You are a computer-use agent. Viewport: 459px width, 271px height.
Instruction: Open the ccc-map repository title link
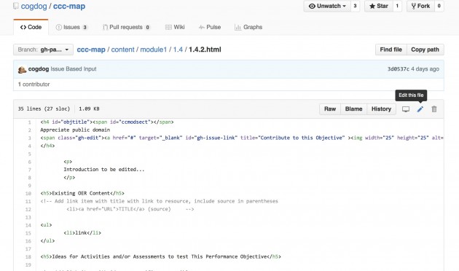tap(69, 6)
